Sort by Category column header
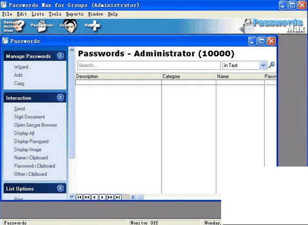This screenshot has width=308, height=225. click(x=189, y=76)
